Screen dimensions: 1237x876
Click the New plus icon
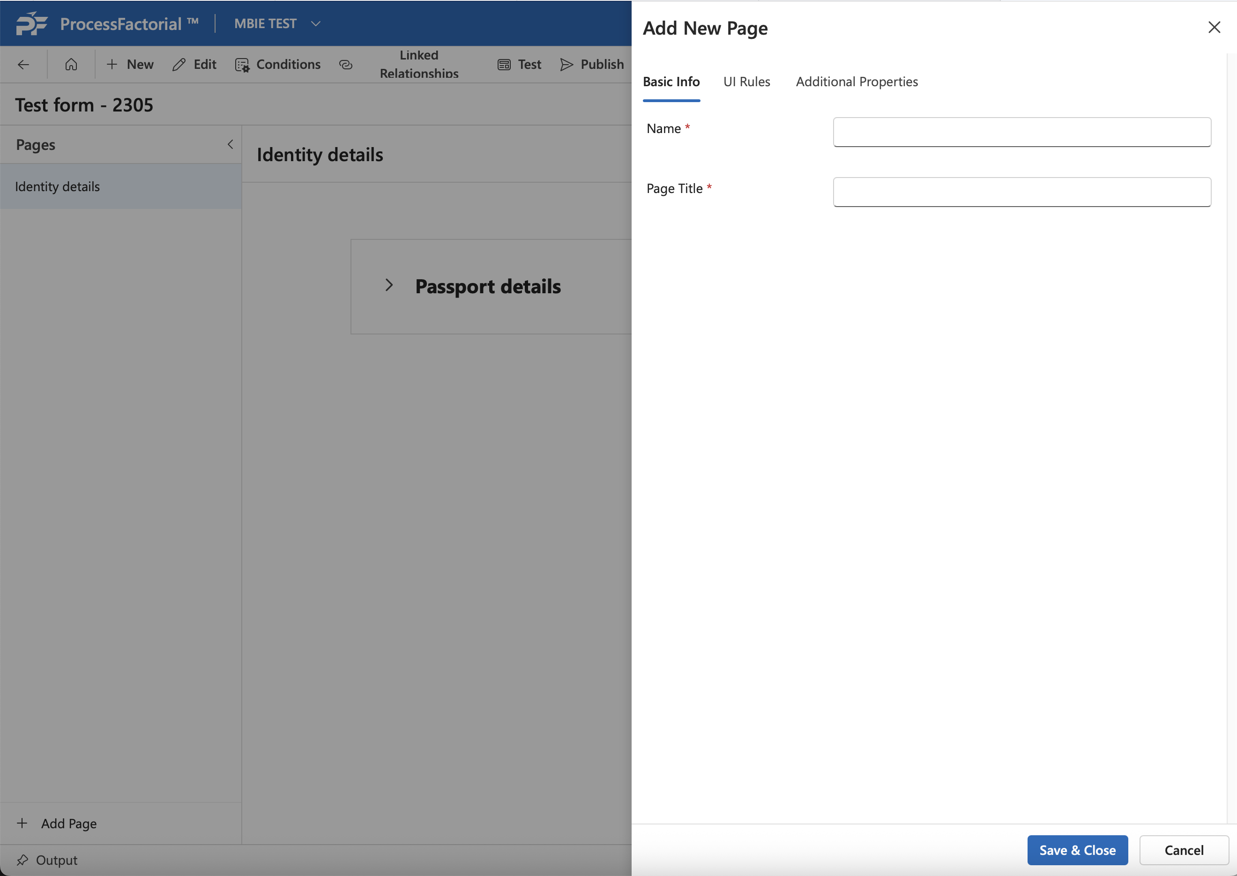pyautogui.click(x=112, y=65)
